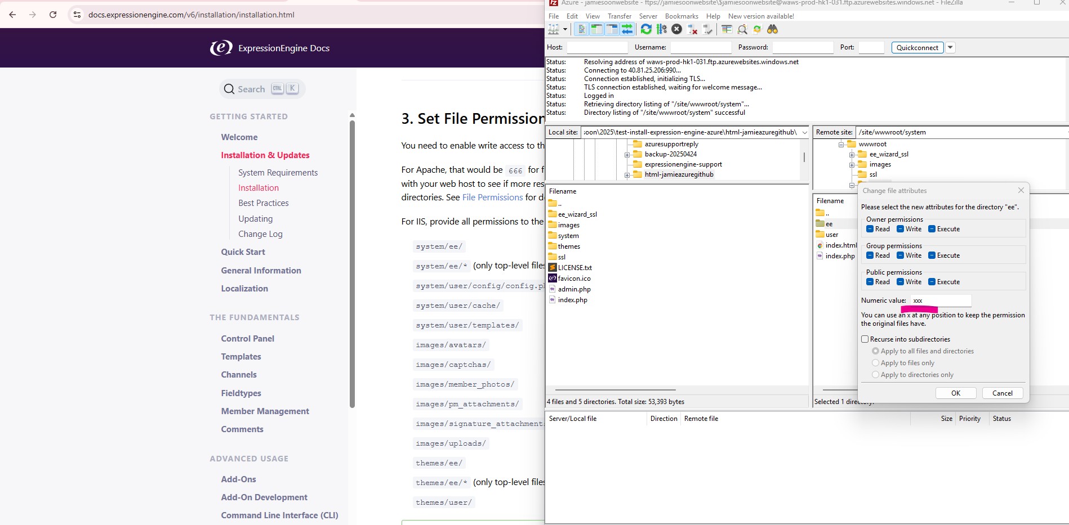This screenshot has height=525, width=1069.
Task: Open FileZilla Server menu
Action: [x=648, y=16]
